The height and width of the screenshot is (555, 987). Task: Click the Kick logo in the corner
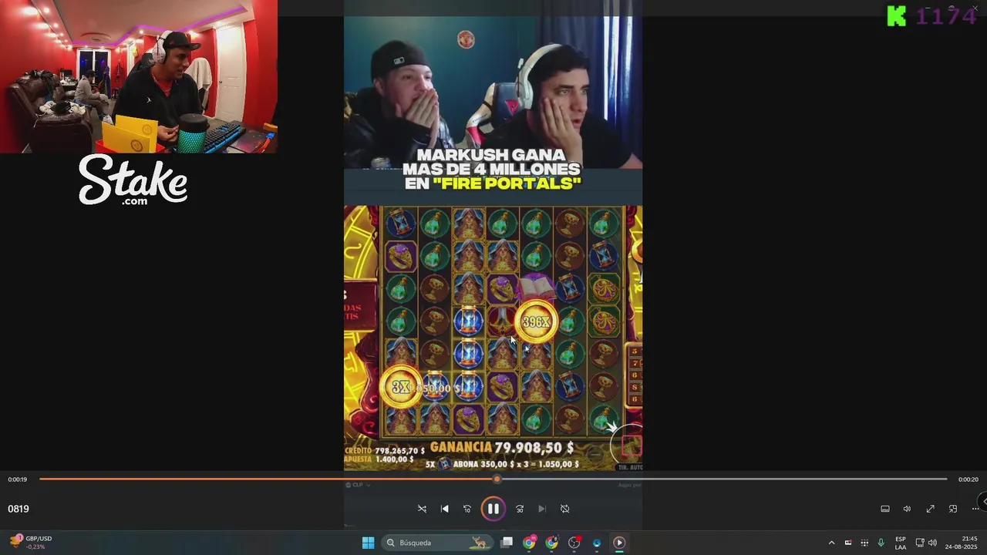pos(896,15)
